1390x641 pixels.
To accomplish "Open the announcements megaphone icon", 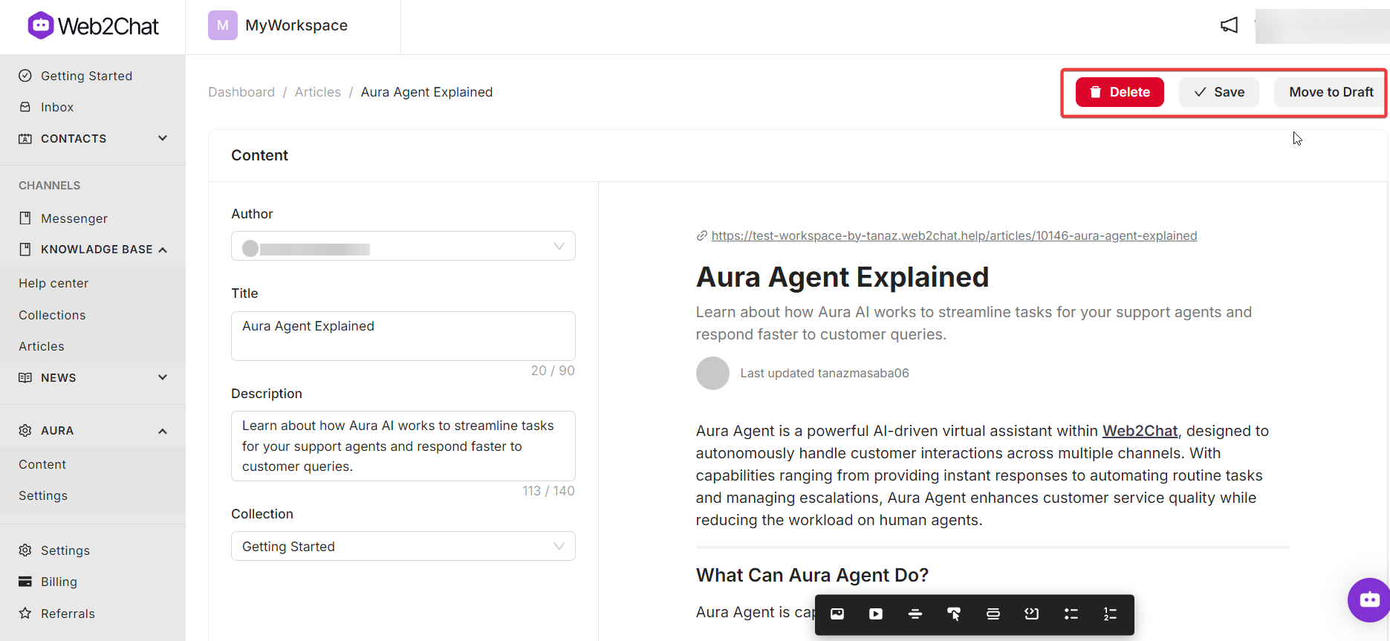I will click(x=1230, y=25).
